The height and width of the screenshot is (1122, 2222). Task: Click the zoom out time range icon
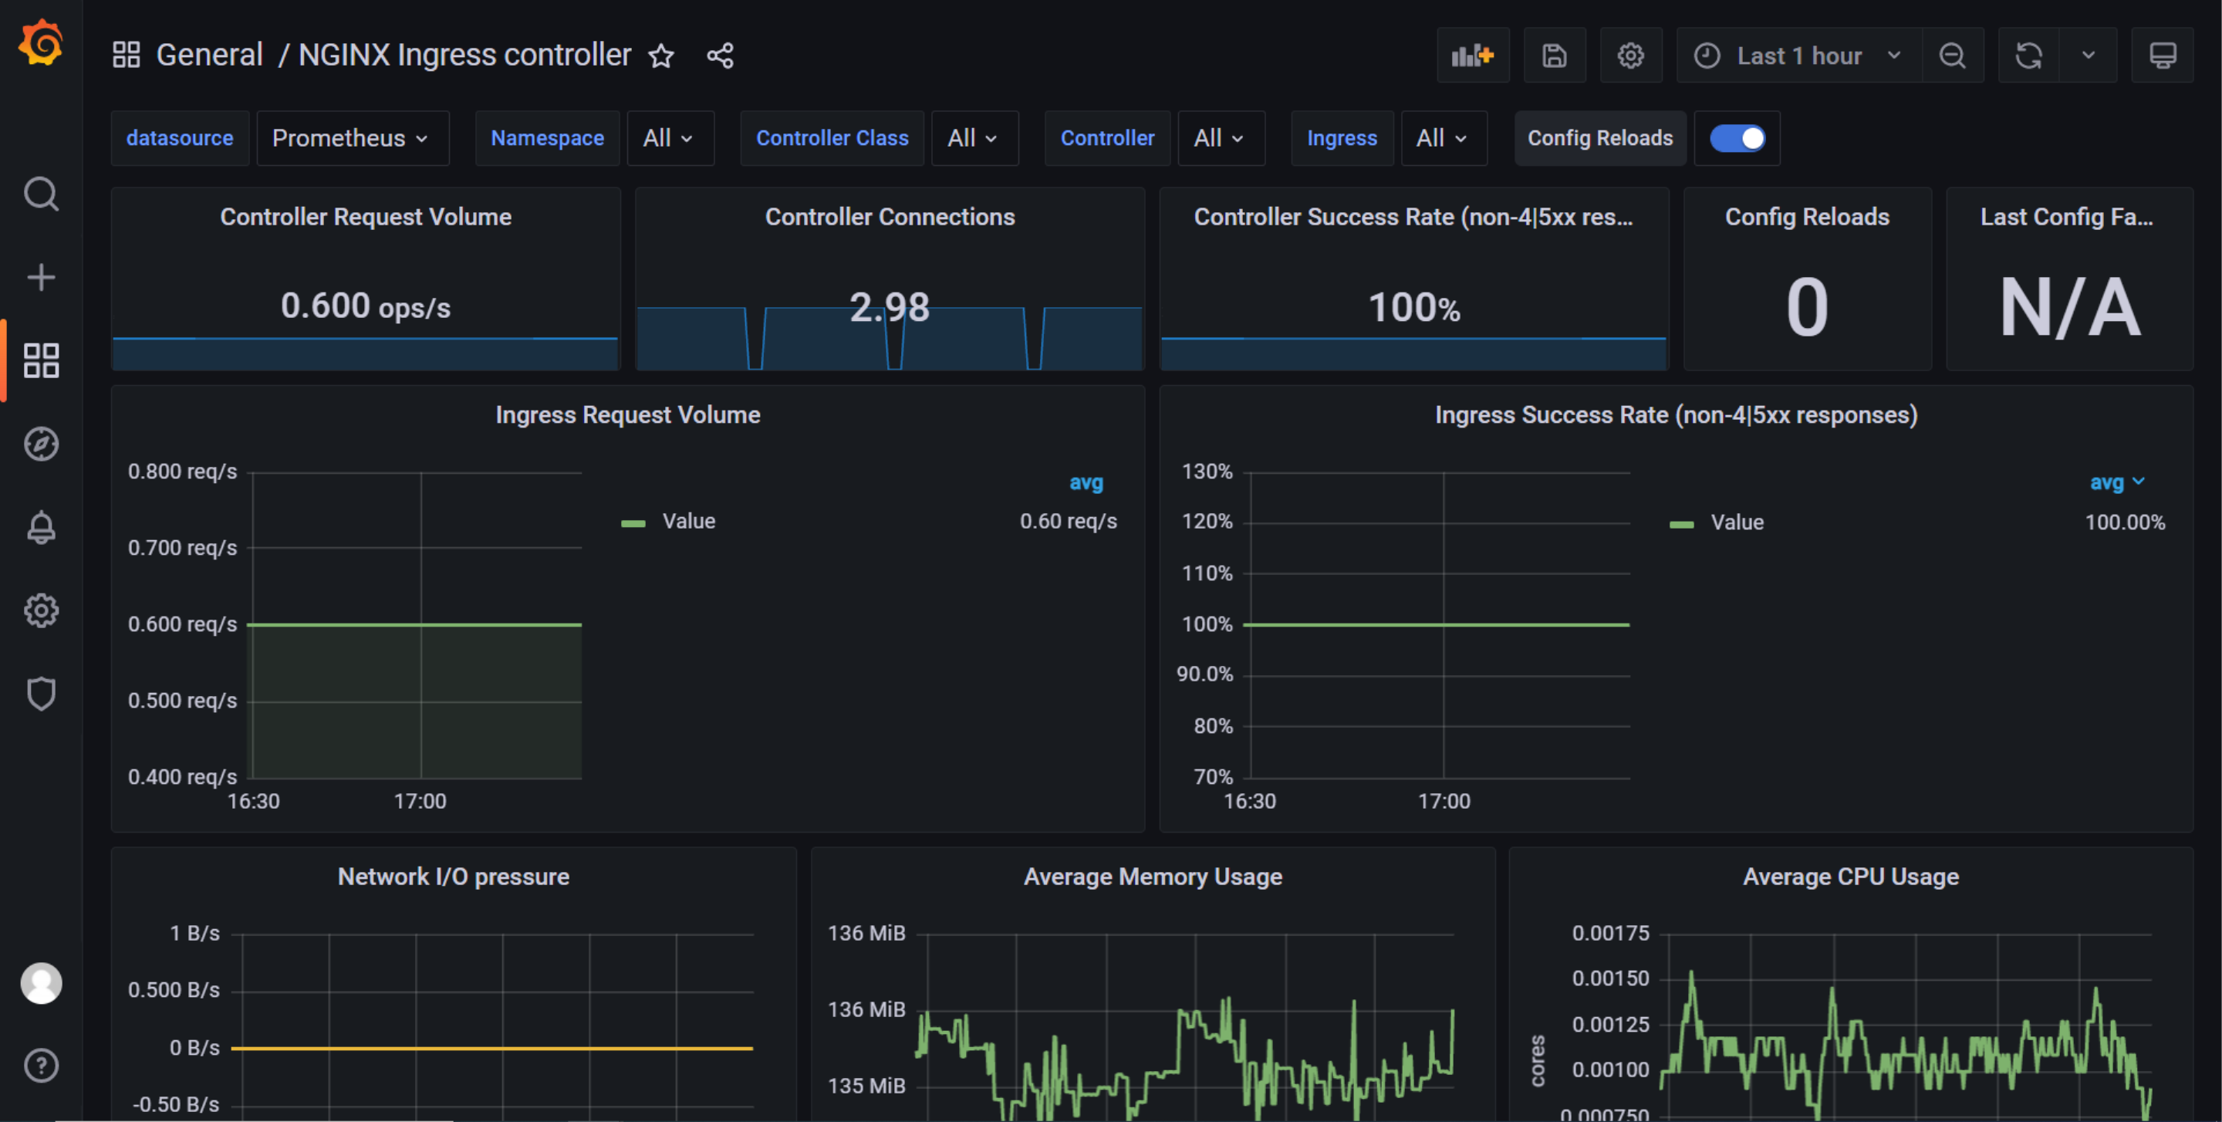[1952, 56]
